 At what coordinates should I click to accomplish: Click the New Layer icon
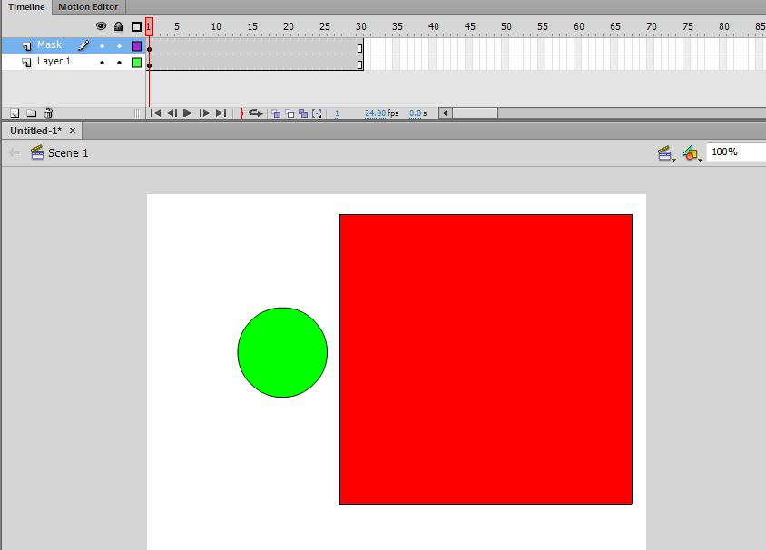click(x=15, y=113)
